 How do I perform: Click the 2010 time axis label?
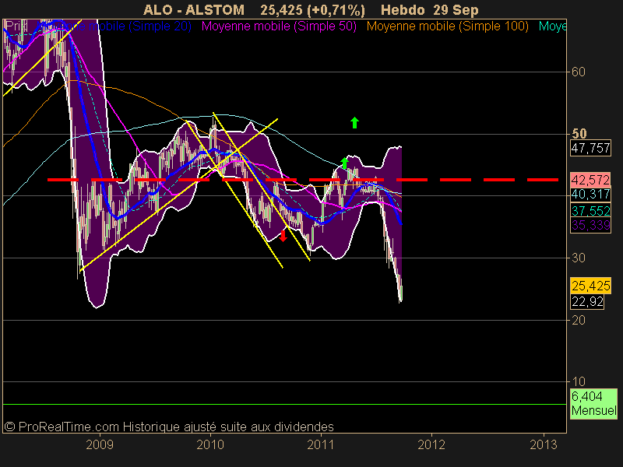tap(210, 444)
